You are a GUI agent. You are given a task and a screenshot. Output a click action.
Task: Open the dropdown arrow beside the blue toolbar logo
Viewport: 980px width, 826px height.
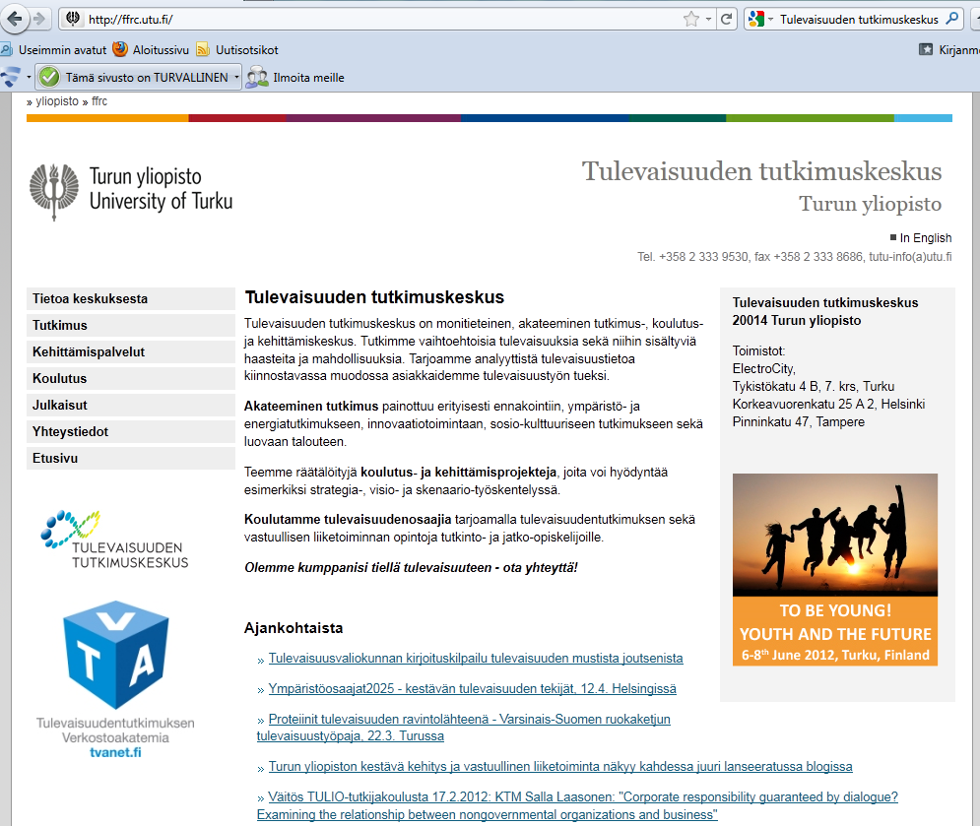[29, 78]
